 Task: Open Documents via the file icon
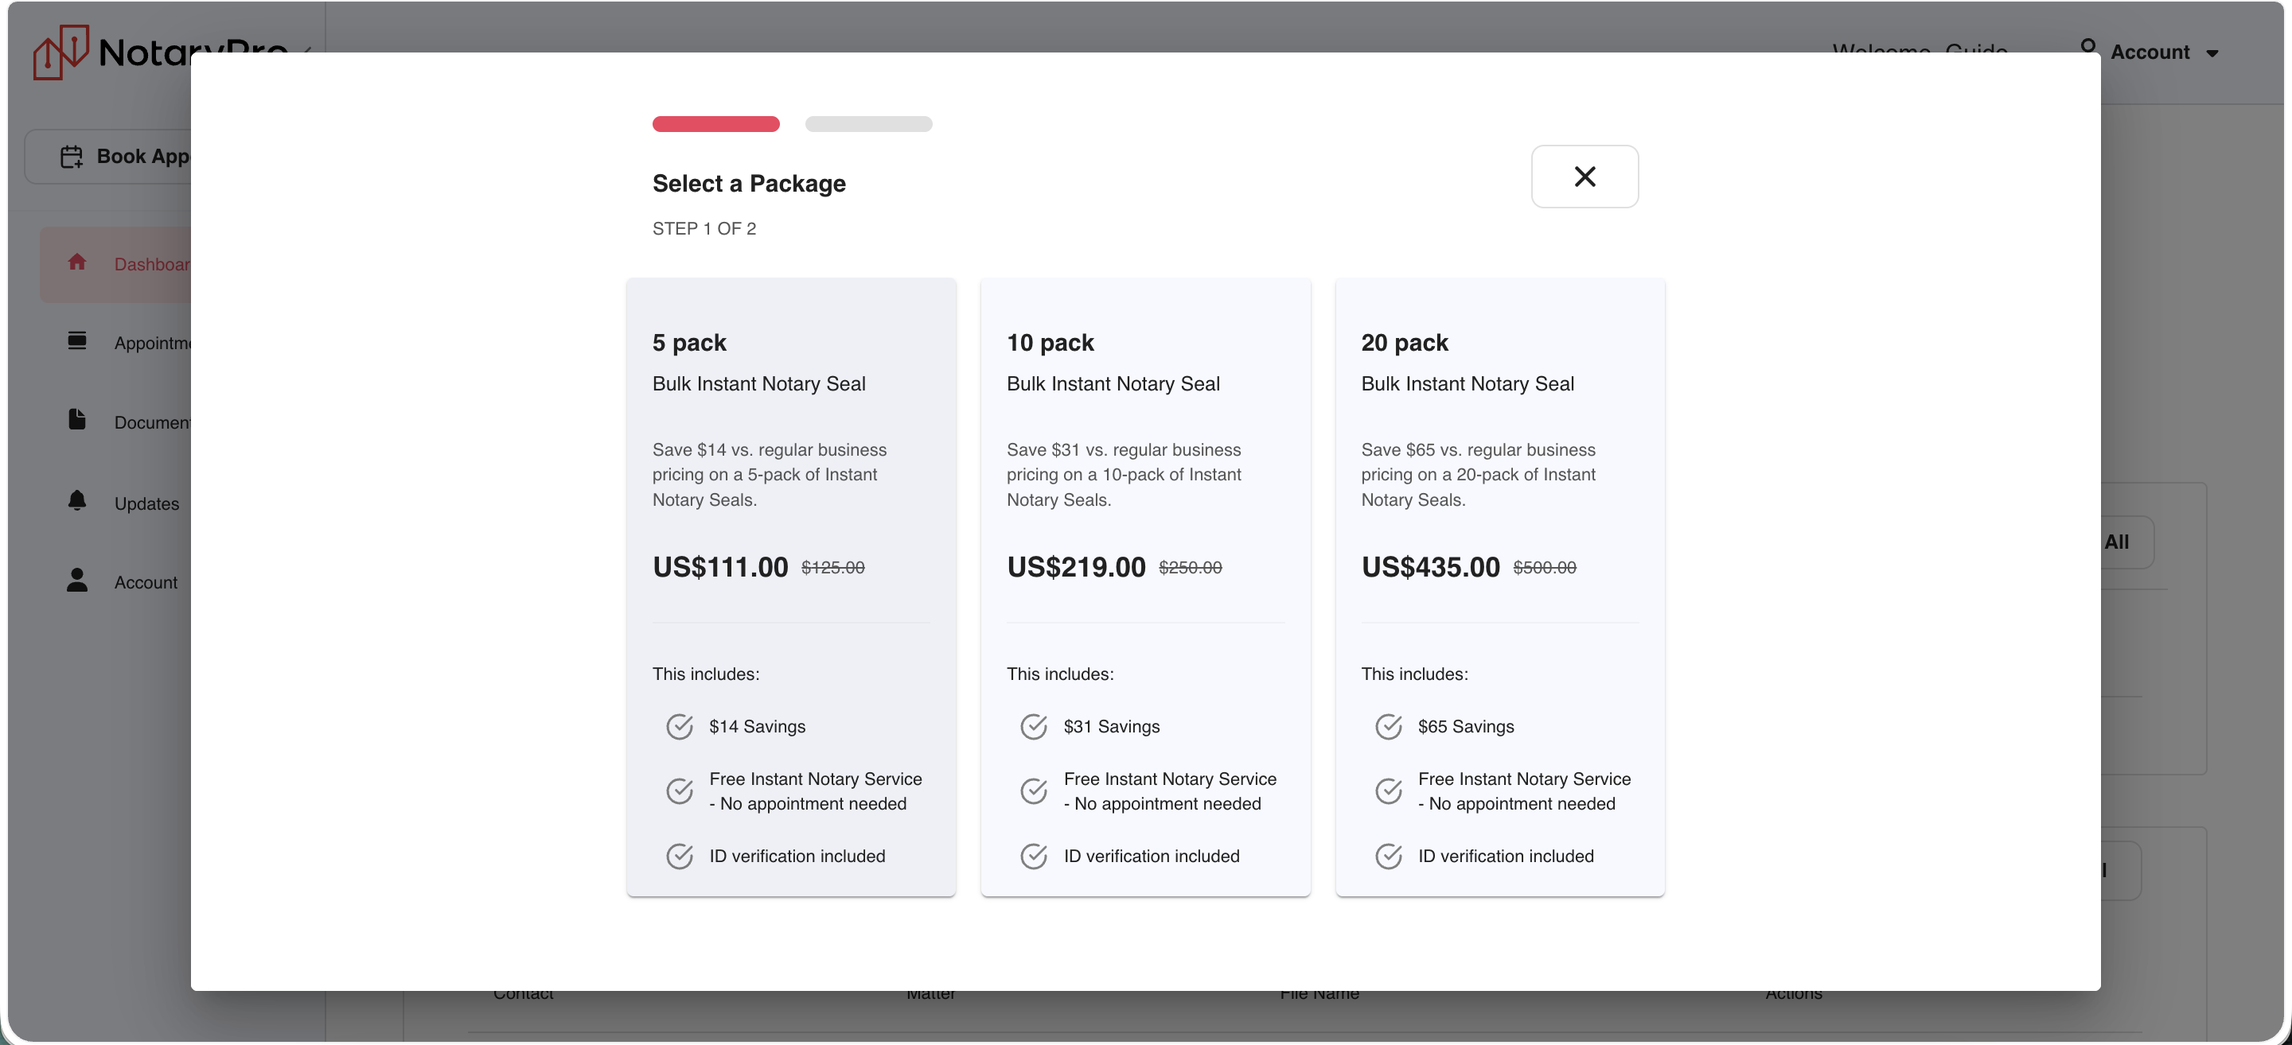tap(76, 419)
